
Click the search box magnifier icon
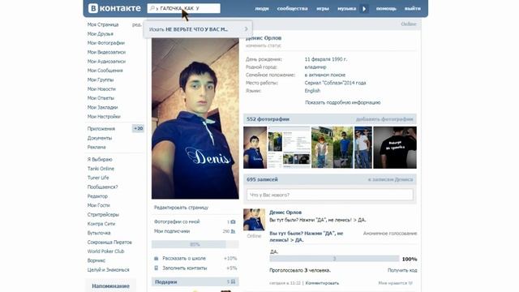pos(152,8)
